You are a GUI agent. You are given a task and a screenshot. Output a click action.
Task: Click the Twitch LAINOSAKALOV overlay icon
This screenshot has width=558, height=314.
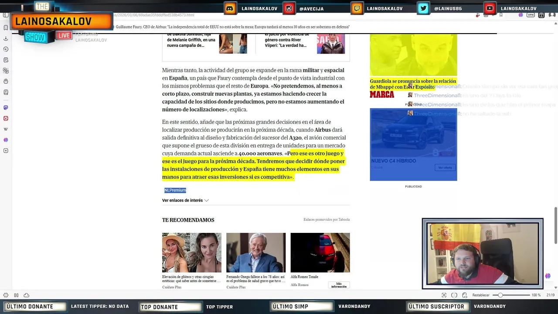point(357,8)
